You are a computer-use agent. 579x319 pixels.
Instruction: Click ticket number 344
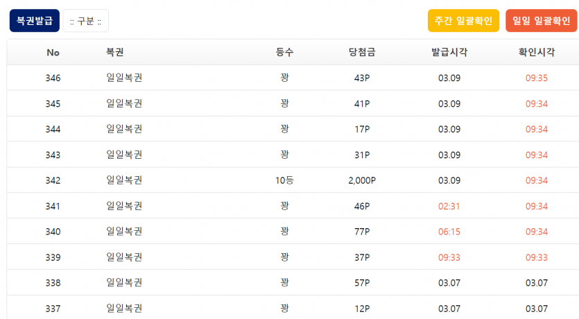point(53,129)
